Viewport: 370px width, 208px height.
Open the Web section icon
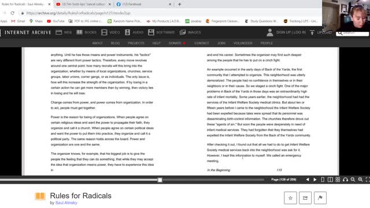click(59, 32)
